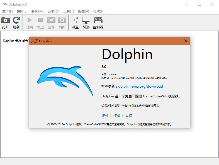The height and width of the screenshot is (165, 219).
Task: Open the 许可 (License) link
Action: pyautogui.click(x=105, y=115)
